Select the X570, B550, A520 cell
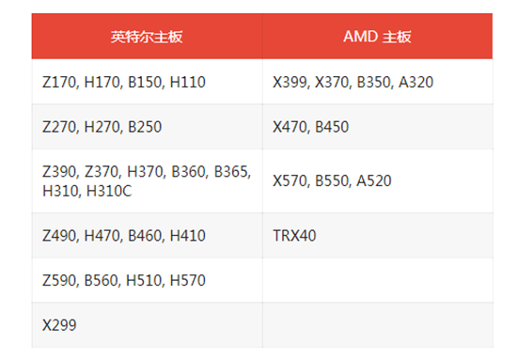The height and width of the screenshot is (359, 517). (x=378, y=181)
